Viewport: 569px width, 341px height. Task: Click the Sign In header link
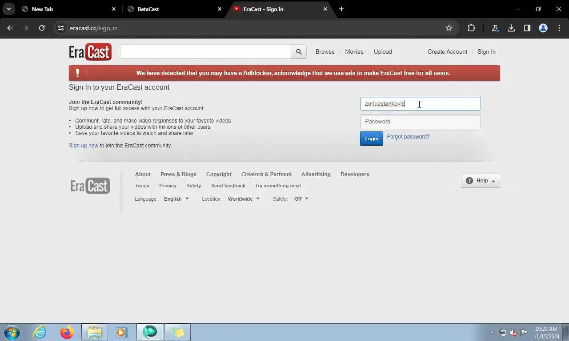click(486, 52)
